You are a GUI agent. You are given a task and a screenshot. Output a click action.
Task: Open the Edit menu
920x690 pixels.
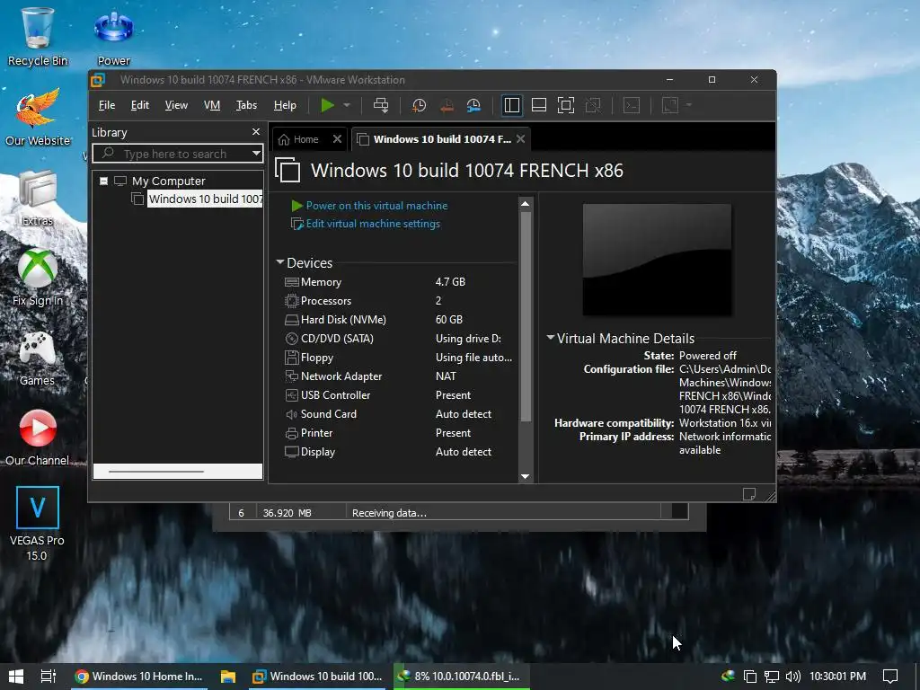click(x=139, y=105)
